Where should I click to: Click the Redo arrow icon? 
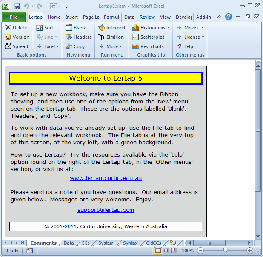click(40, 6)
